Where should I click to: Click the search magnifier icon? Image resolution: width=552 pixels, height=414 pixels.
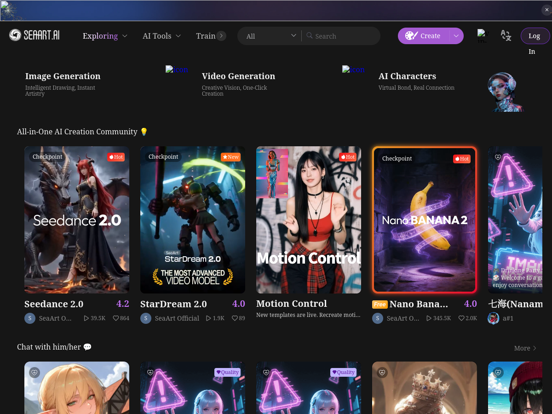click(309, 35)
